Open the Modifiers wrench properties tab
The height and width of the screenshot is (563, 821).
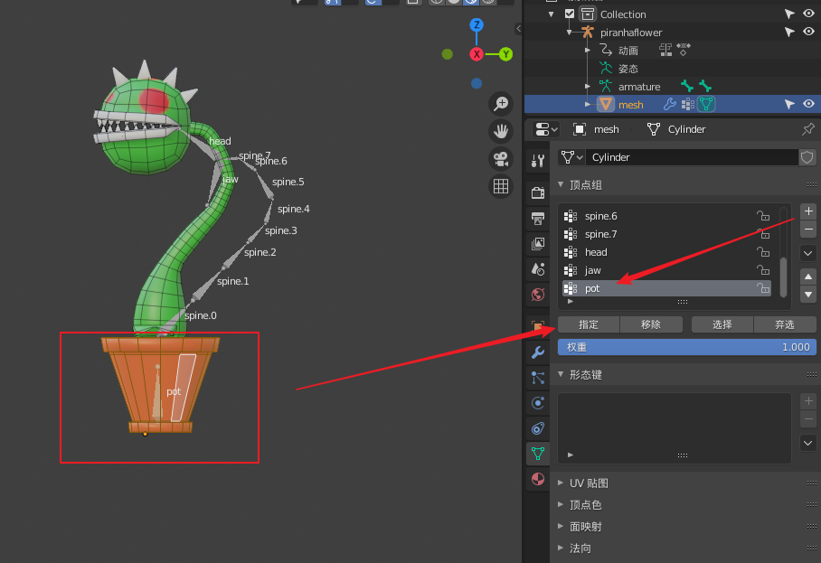coord(538,352)
